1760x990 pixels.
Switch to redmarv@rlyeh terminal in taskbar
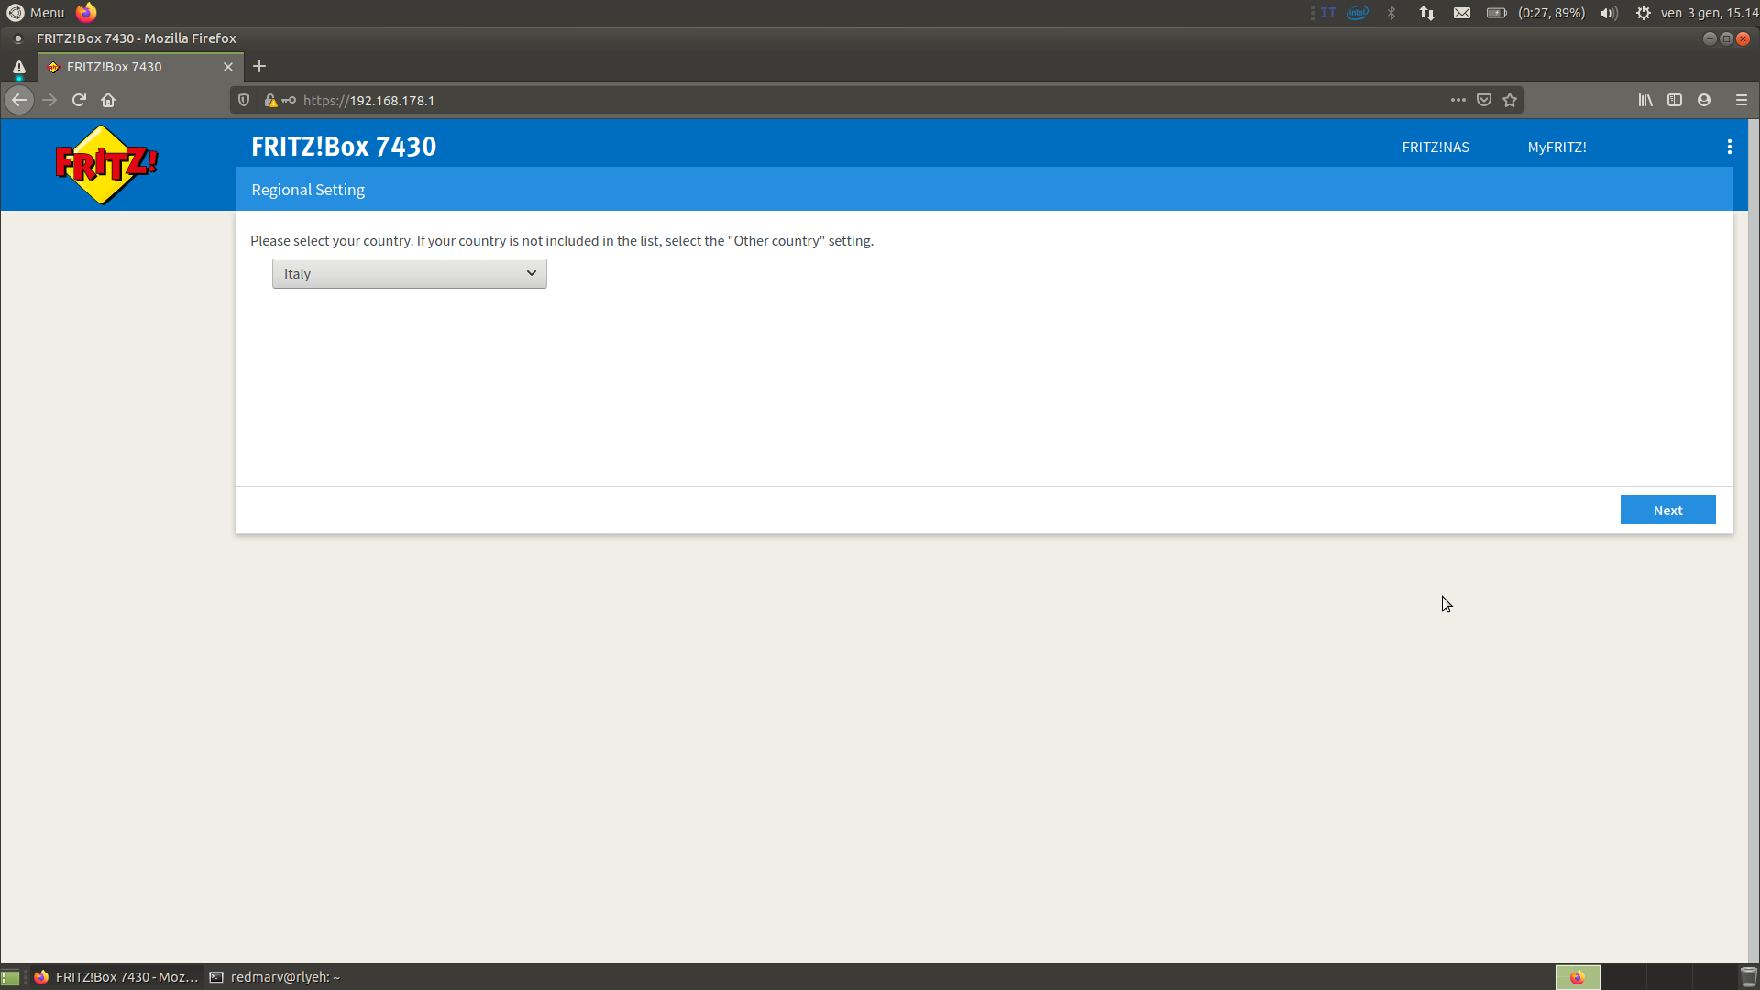(275, 977)
